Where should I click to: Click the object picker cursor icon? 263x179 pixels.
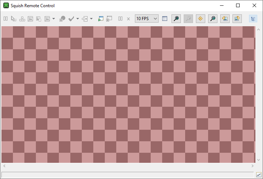pyautogui.click(x=14, y=19)
